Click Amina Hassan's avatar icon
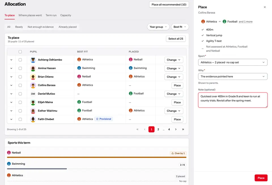 tap(33, 68)
